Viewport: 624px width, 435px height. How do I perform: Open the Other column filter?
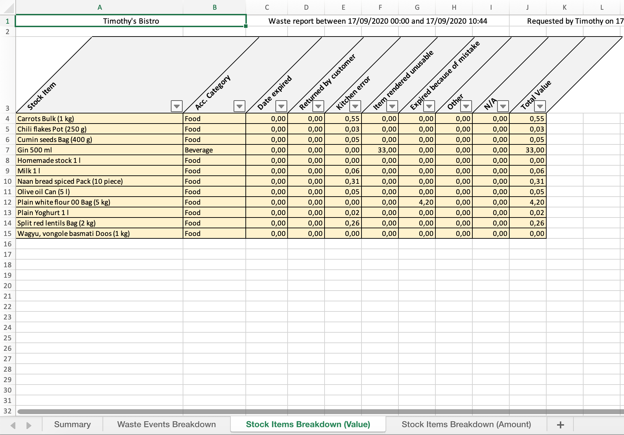466,106
